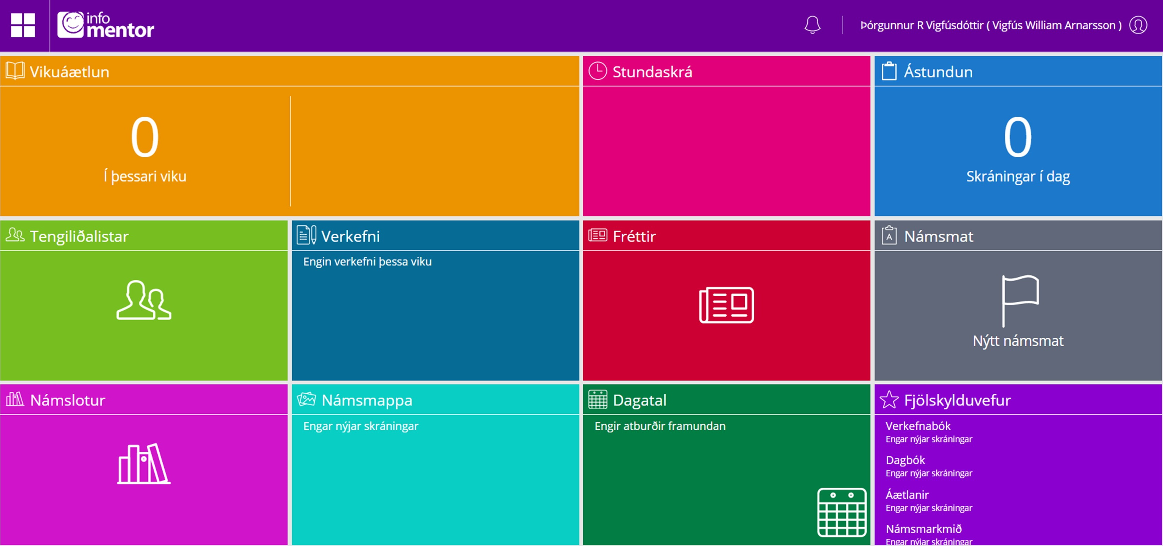Viewport: 1163px width, 546px height.
Task: Click the large contacts icon in Tengiliðalistar tile
Action: coord(143,300)
